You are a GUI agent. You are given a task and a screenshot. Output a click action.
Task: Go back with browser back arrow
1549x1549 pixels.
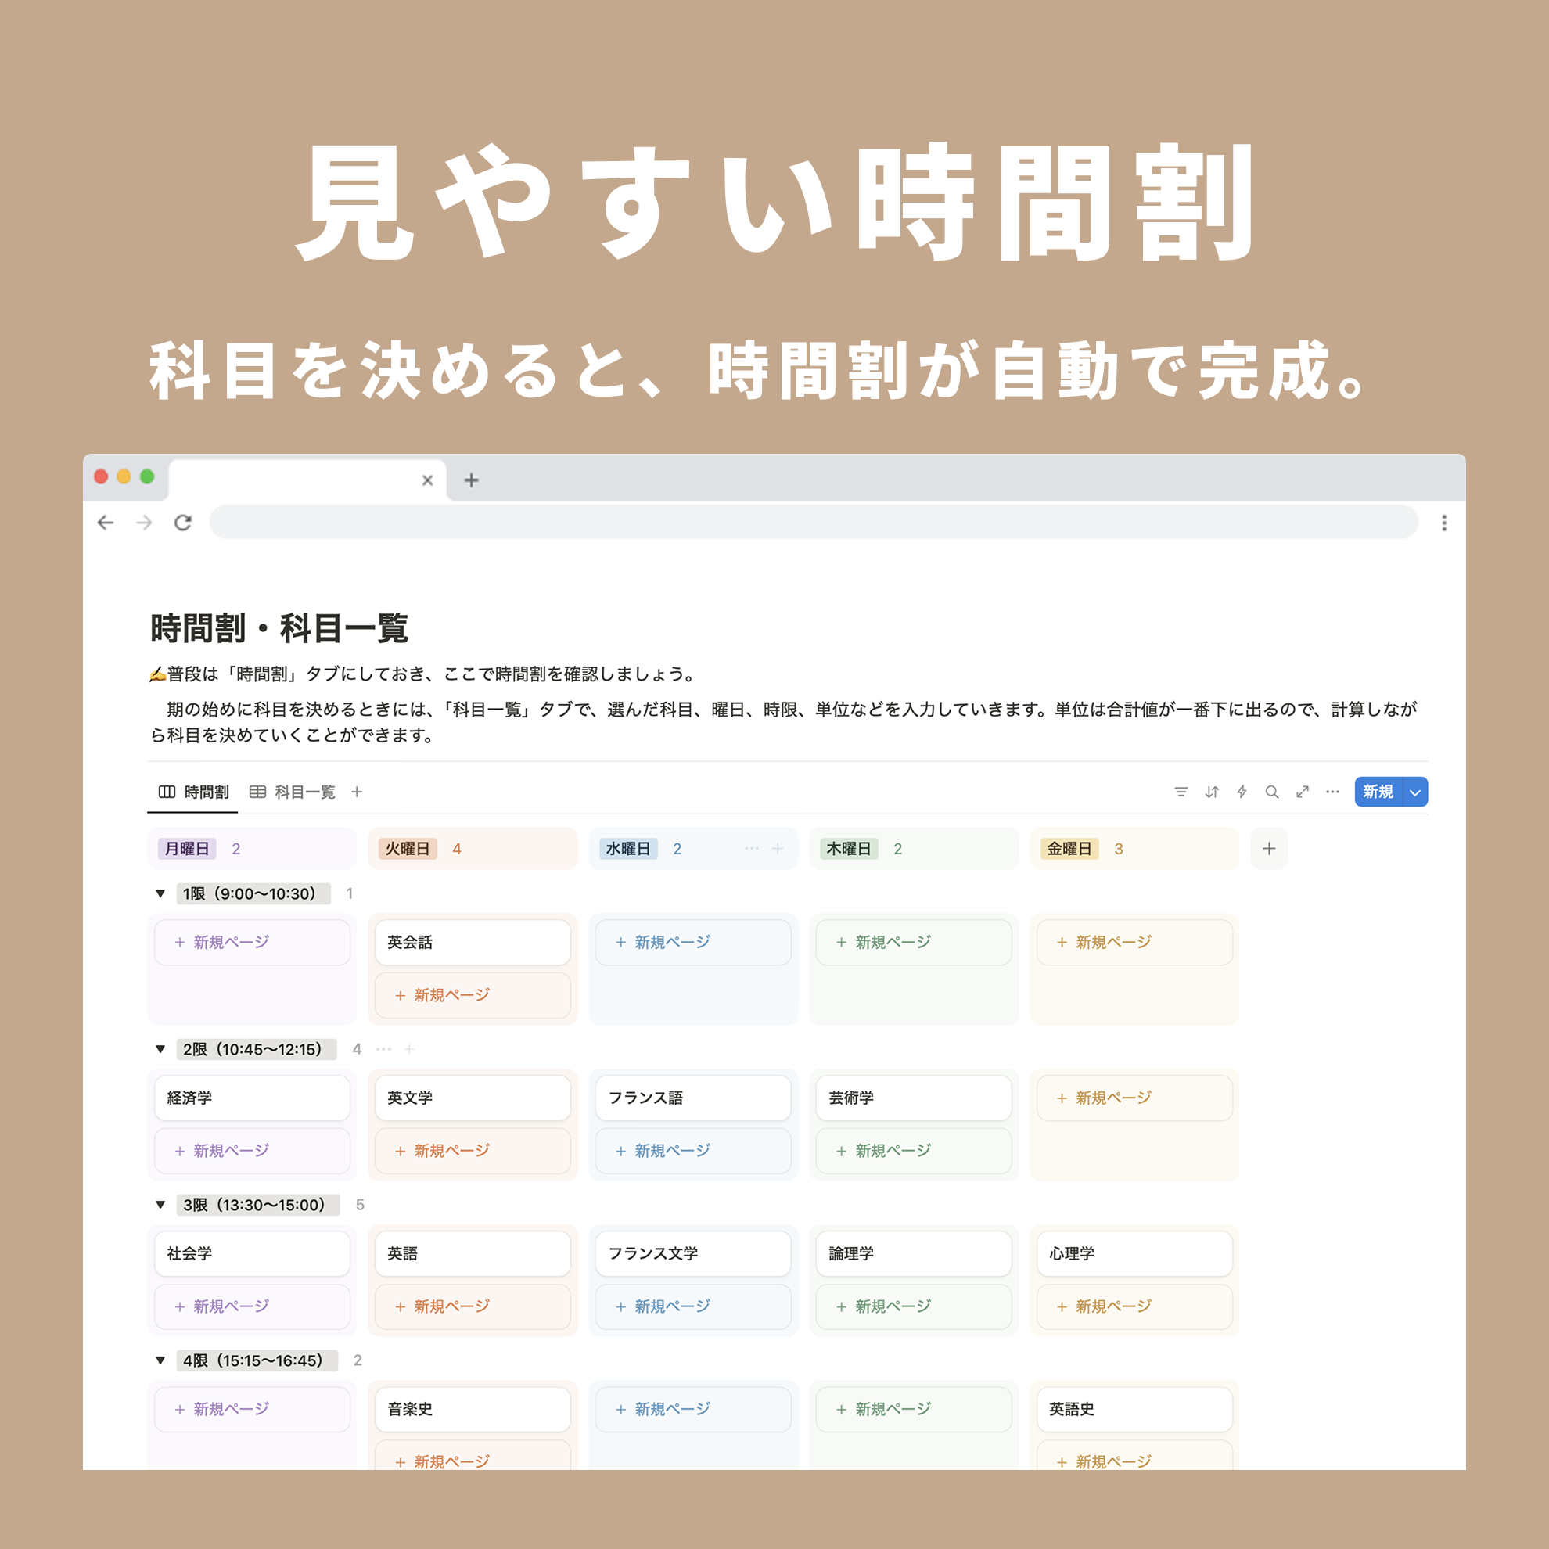tap(106, 523)
